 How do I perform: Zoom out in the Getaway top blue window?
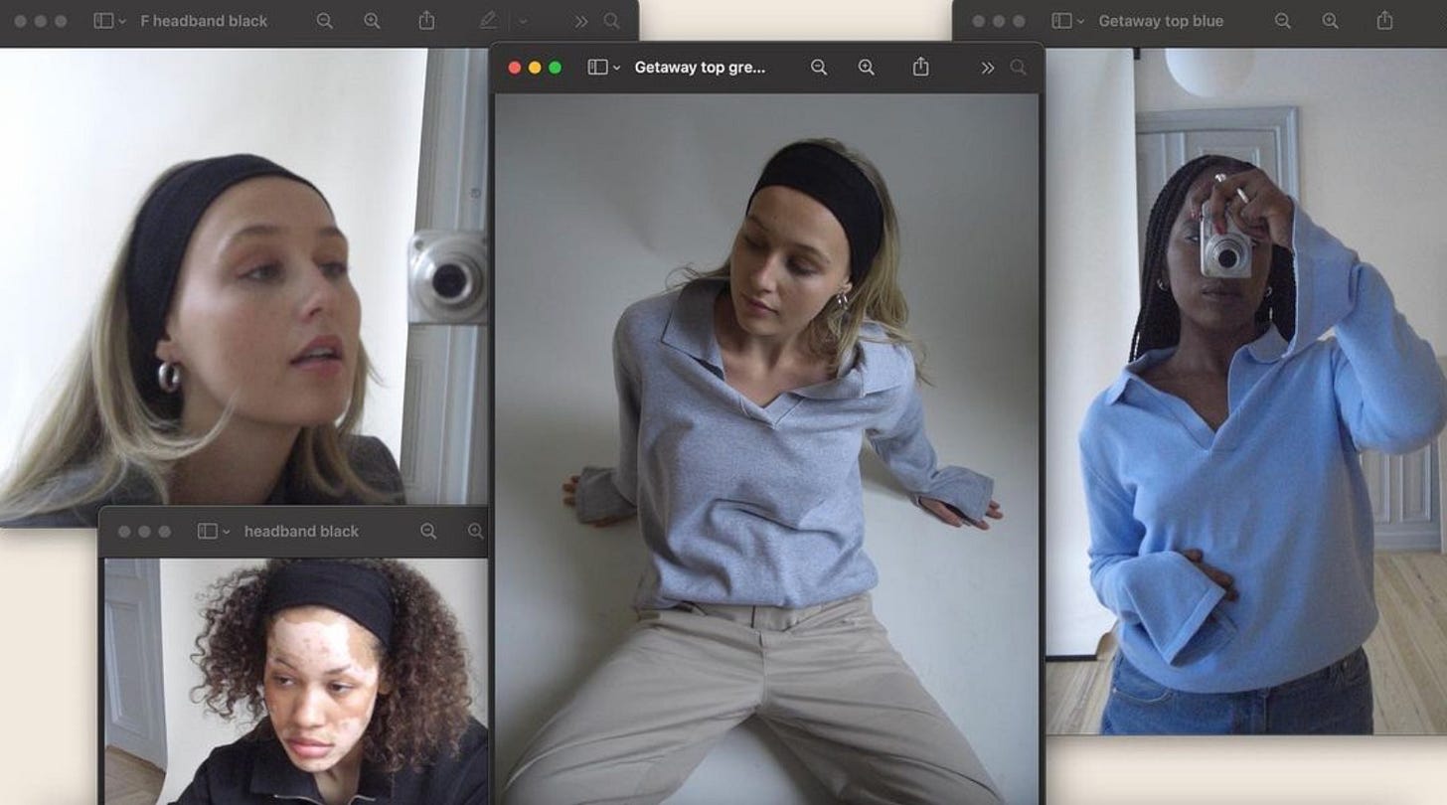(x=1283, y=21)
